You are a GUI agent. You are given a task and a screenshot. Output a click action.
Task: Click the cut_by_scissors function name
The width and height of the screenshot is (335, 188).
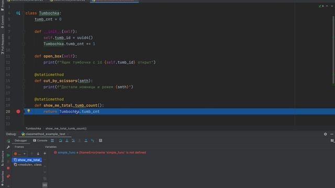pos(61,81)
